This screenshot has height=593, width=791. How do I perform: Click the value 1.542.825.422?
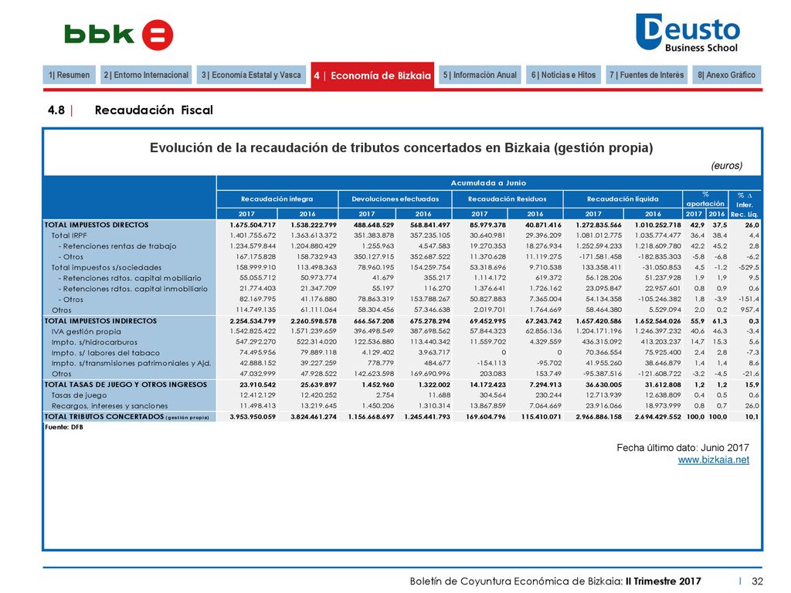pyautogui.click(x=253, y=331)
